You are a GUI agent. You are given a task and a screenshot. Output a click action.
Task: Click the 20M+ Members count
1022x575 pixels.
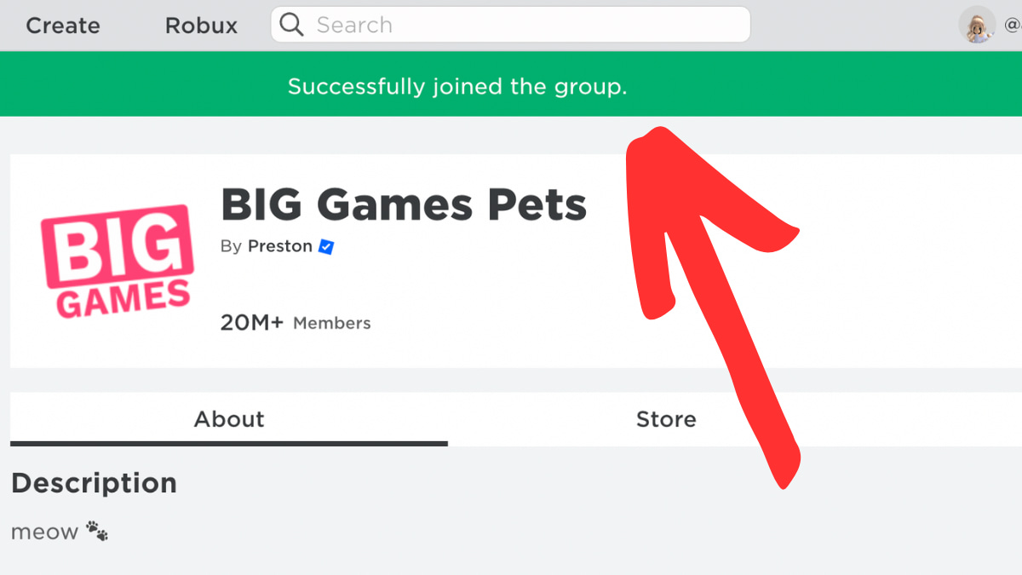click(295, 322)
